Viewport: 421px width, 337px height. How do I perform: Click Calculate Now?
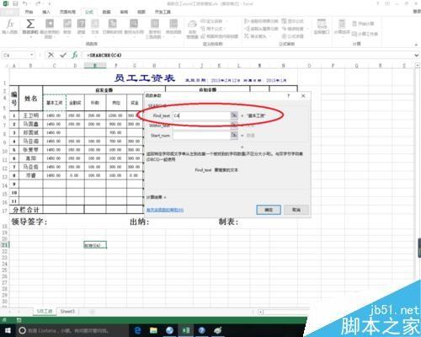pyautogui.click(x=363, y=24)
